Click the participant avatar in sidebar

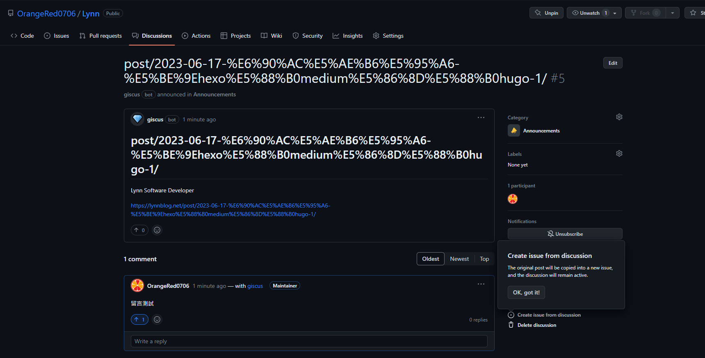[513, 199]
